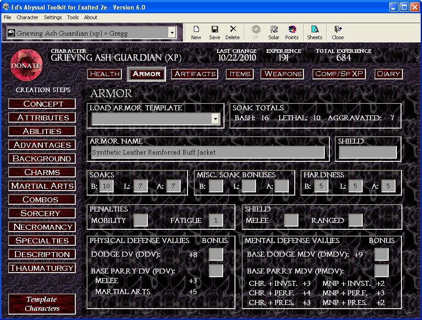The height and width of the screenshot is (320, 422).
Task: Click the Base Dodge MDV bonus field
Action: tap(381, 254)
